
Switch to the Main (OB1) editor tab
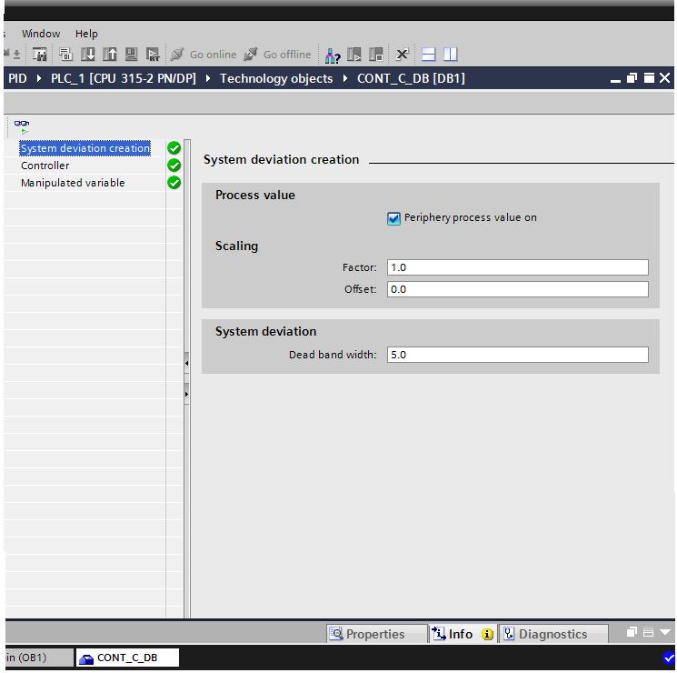coord(38,658)
